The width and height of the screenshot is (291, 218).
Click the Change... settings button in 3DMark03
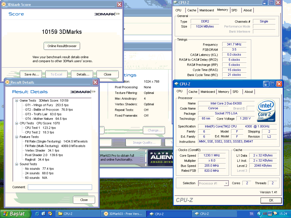point(154,130)
